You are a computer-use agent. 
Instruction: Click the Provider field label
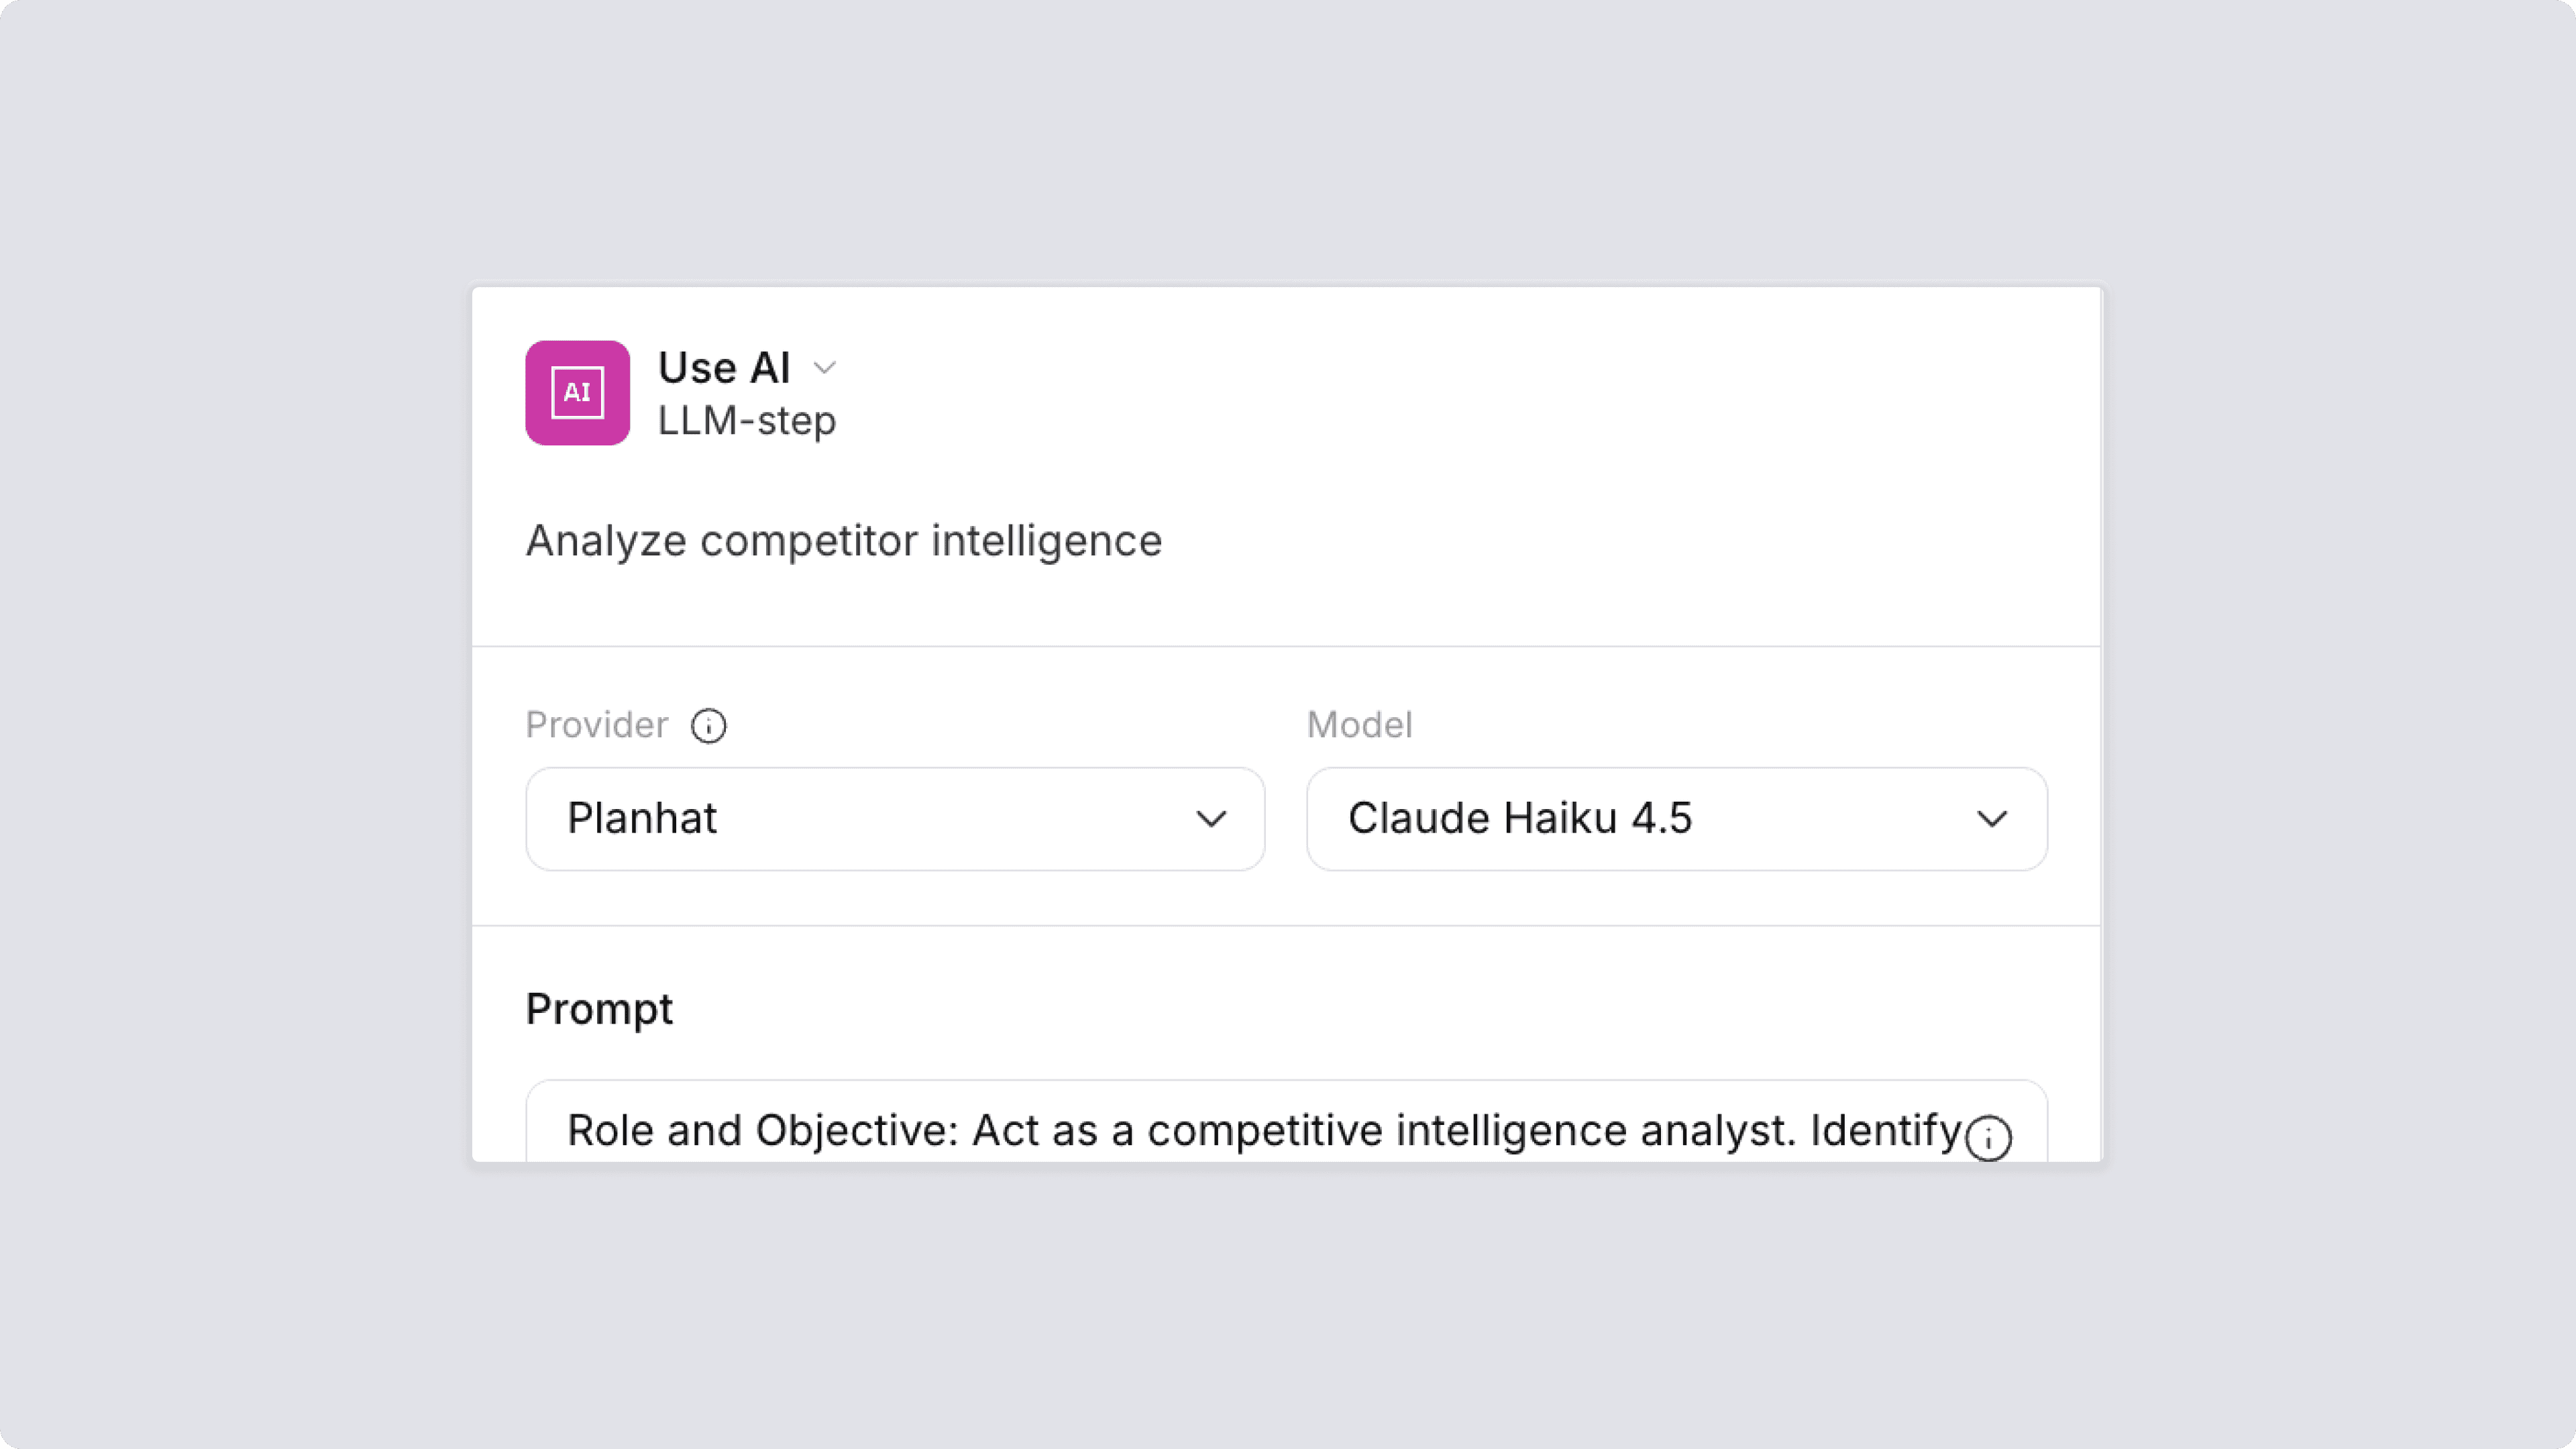pyautogui.click(x=596, y=725)
